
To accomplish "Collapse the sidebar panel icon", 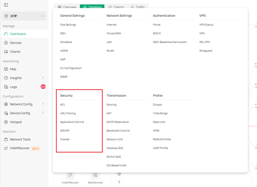I will coord(6,5).
